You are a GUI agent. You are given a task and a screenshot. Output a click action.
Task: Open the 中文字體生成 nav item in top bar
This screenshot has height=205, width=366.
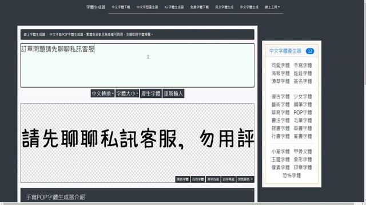tap(249, 7)
